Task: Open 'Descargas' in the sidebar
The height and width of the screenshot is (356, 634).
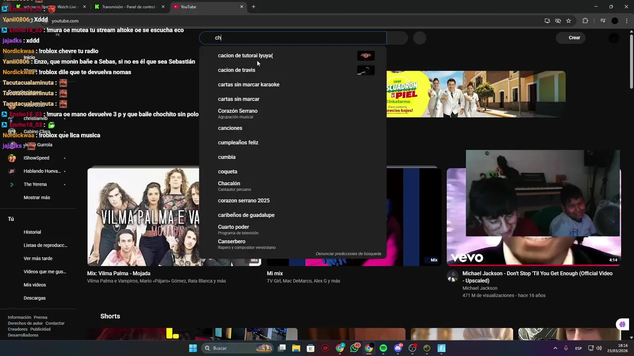Action: [35, 298]
